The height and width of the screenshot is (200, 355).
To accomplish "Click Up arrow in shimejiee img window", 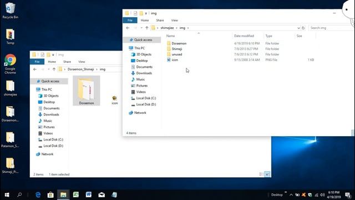I will [x=146, y=28].
